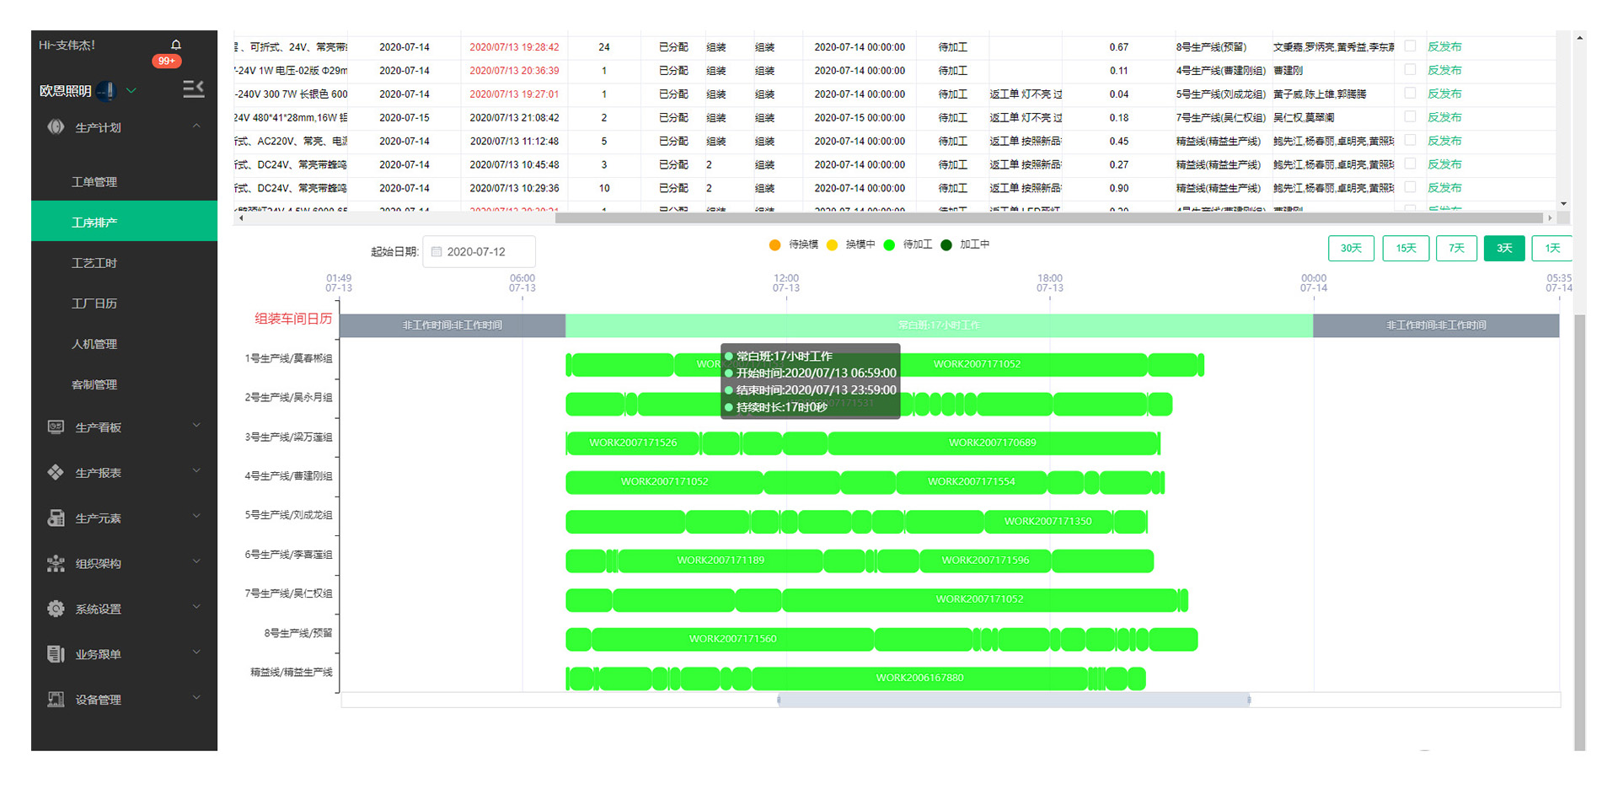Viewport: 1618px width, 789px height.
Task: Click 反发布 link in the 0.90 row
Action: click(x=1444, y=189)
